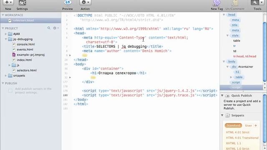Collapse the Quick Publish panel
This screenshot has width=267, height=150.
click(x=222, y=95)
